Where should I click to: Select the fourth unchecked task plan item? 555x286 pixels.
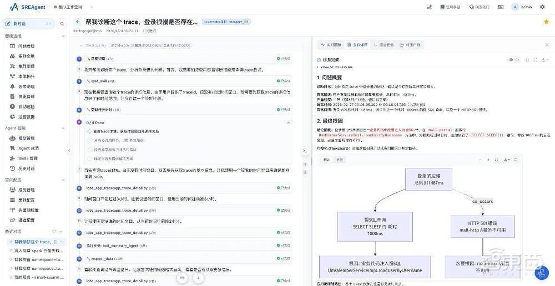pyautogui.click(x=89, y=159)
